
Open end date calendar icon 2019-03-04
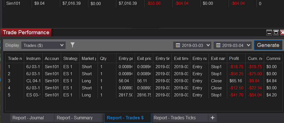(x=218, y=45)
